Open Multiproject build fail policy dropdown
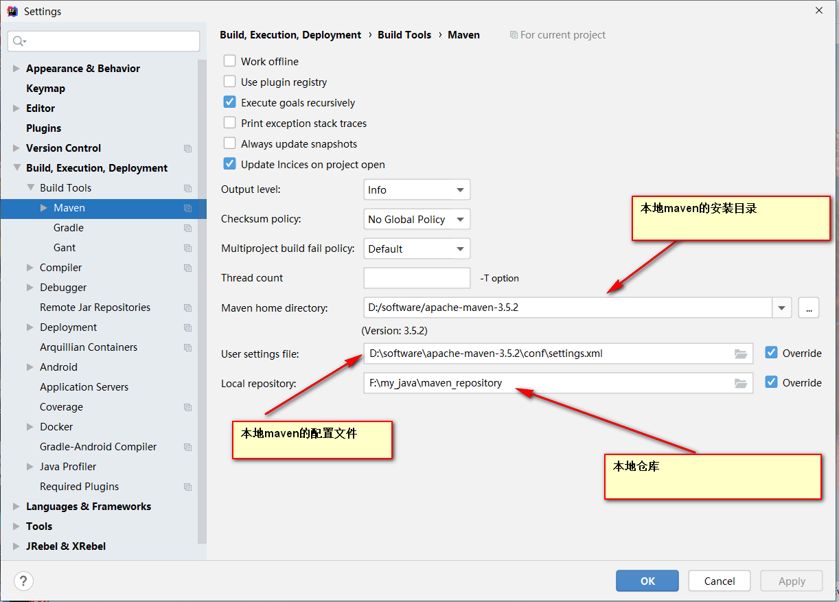The image size is (839, 602). click(417, 249)
